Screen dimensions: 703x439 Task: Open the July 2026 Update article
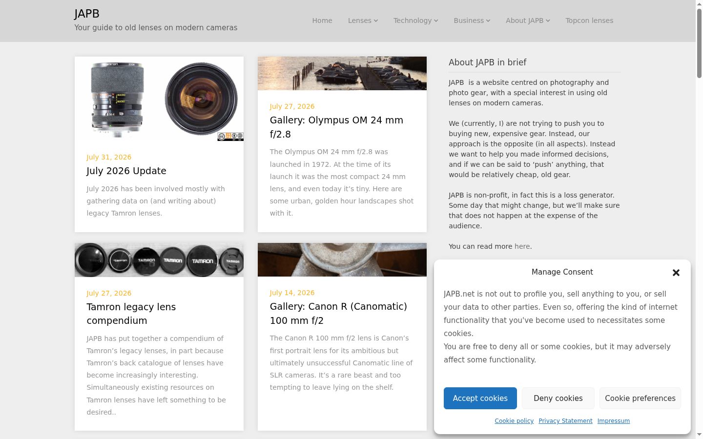tap(126, 171)
